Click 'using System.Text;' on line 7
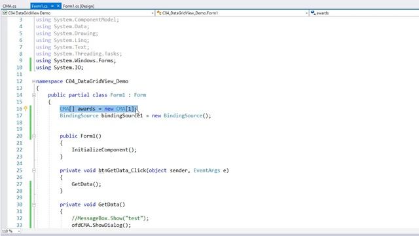Screen dimensions: 419x236 pyautogui.click(x=63, y=47)
